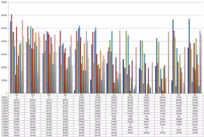Click the 2011 legend color swatch
This screenshot has width=204, height=137.
3,97
